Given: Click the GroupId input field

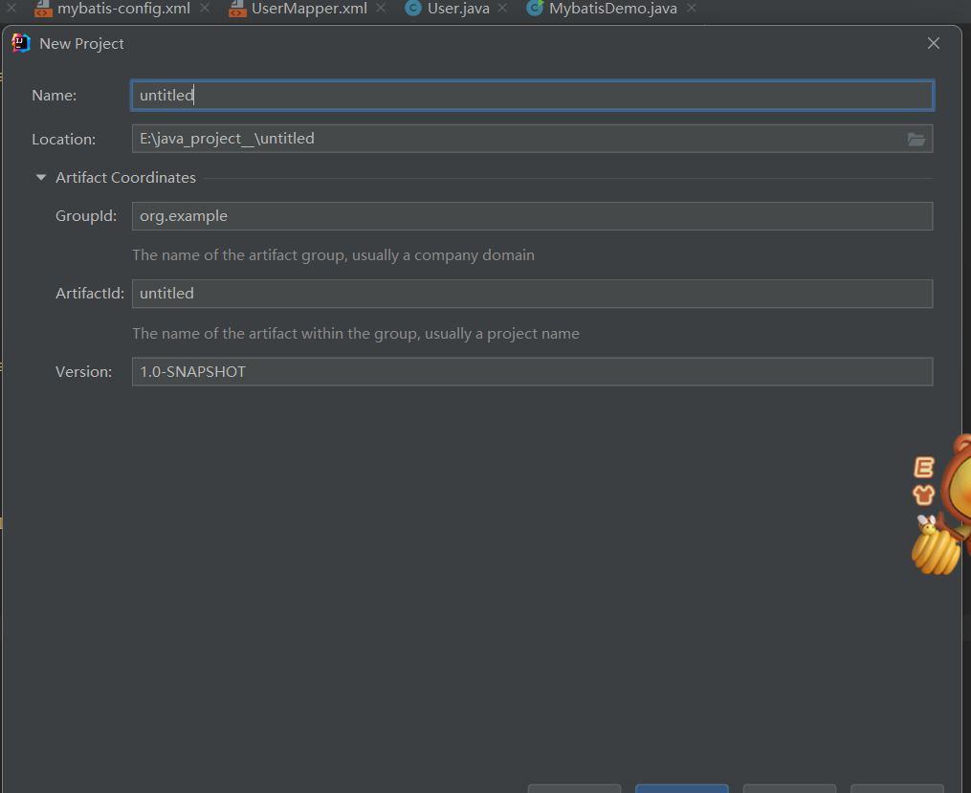Looking at the screenshot, I should pyautogui.click(x=532, y=216).
